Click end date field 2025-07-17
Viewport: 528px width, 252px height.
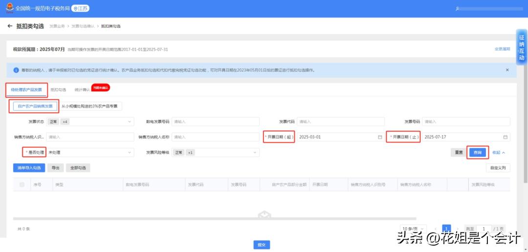click(466, 137)
